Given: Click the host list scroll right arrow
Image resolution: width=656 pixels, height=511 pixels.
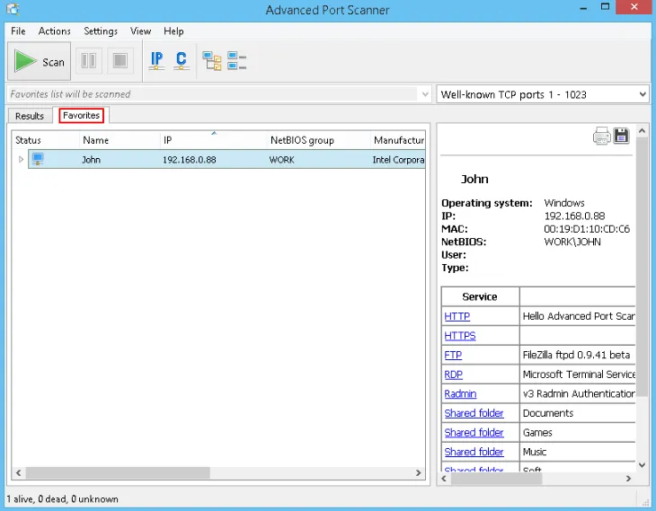Looking at the screenshot, I should [x=419, y=473].
